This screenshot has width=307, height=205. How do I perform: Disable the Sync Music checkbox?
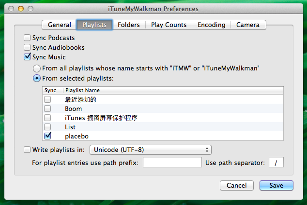[x=28, y=57]
